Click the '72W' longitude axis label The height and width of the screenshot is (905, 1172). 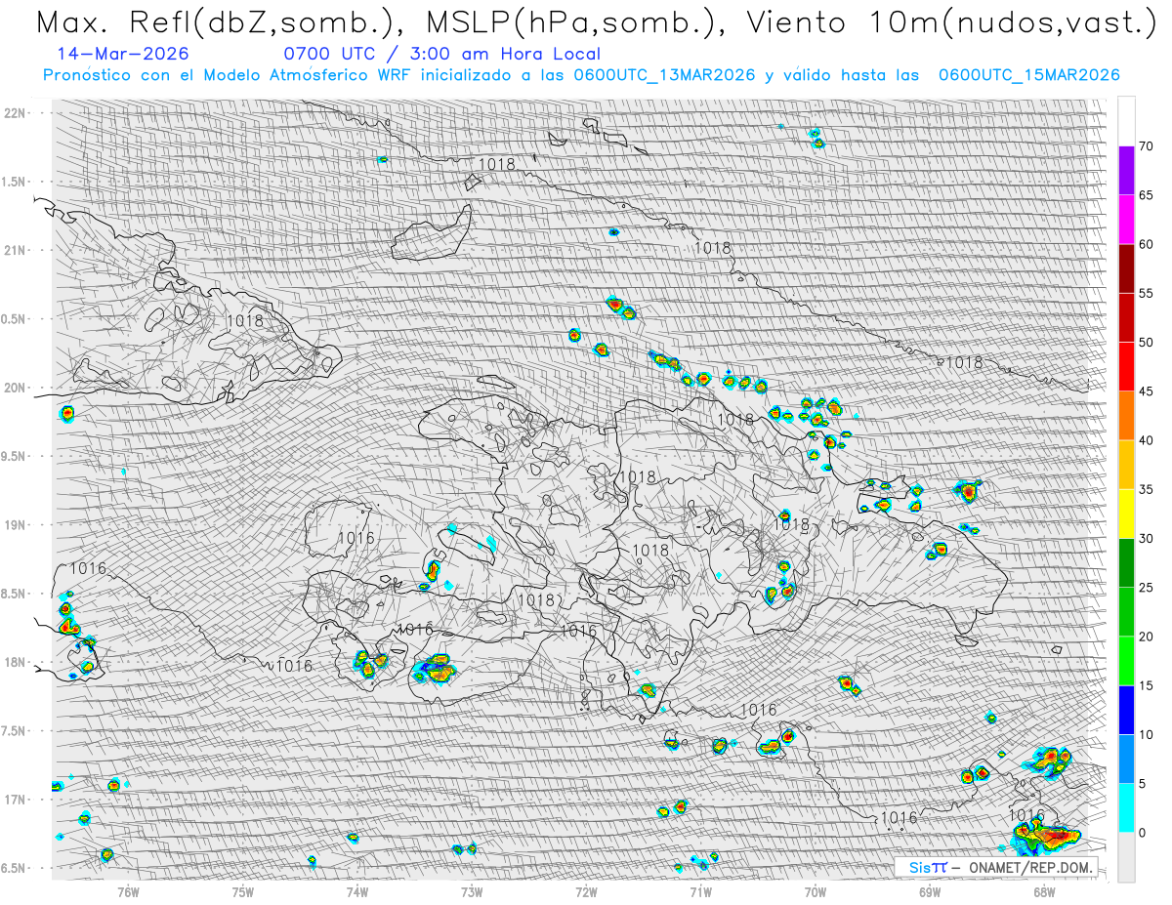click(x=585, y=890)
